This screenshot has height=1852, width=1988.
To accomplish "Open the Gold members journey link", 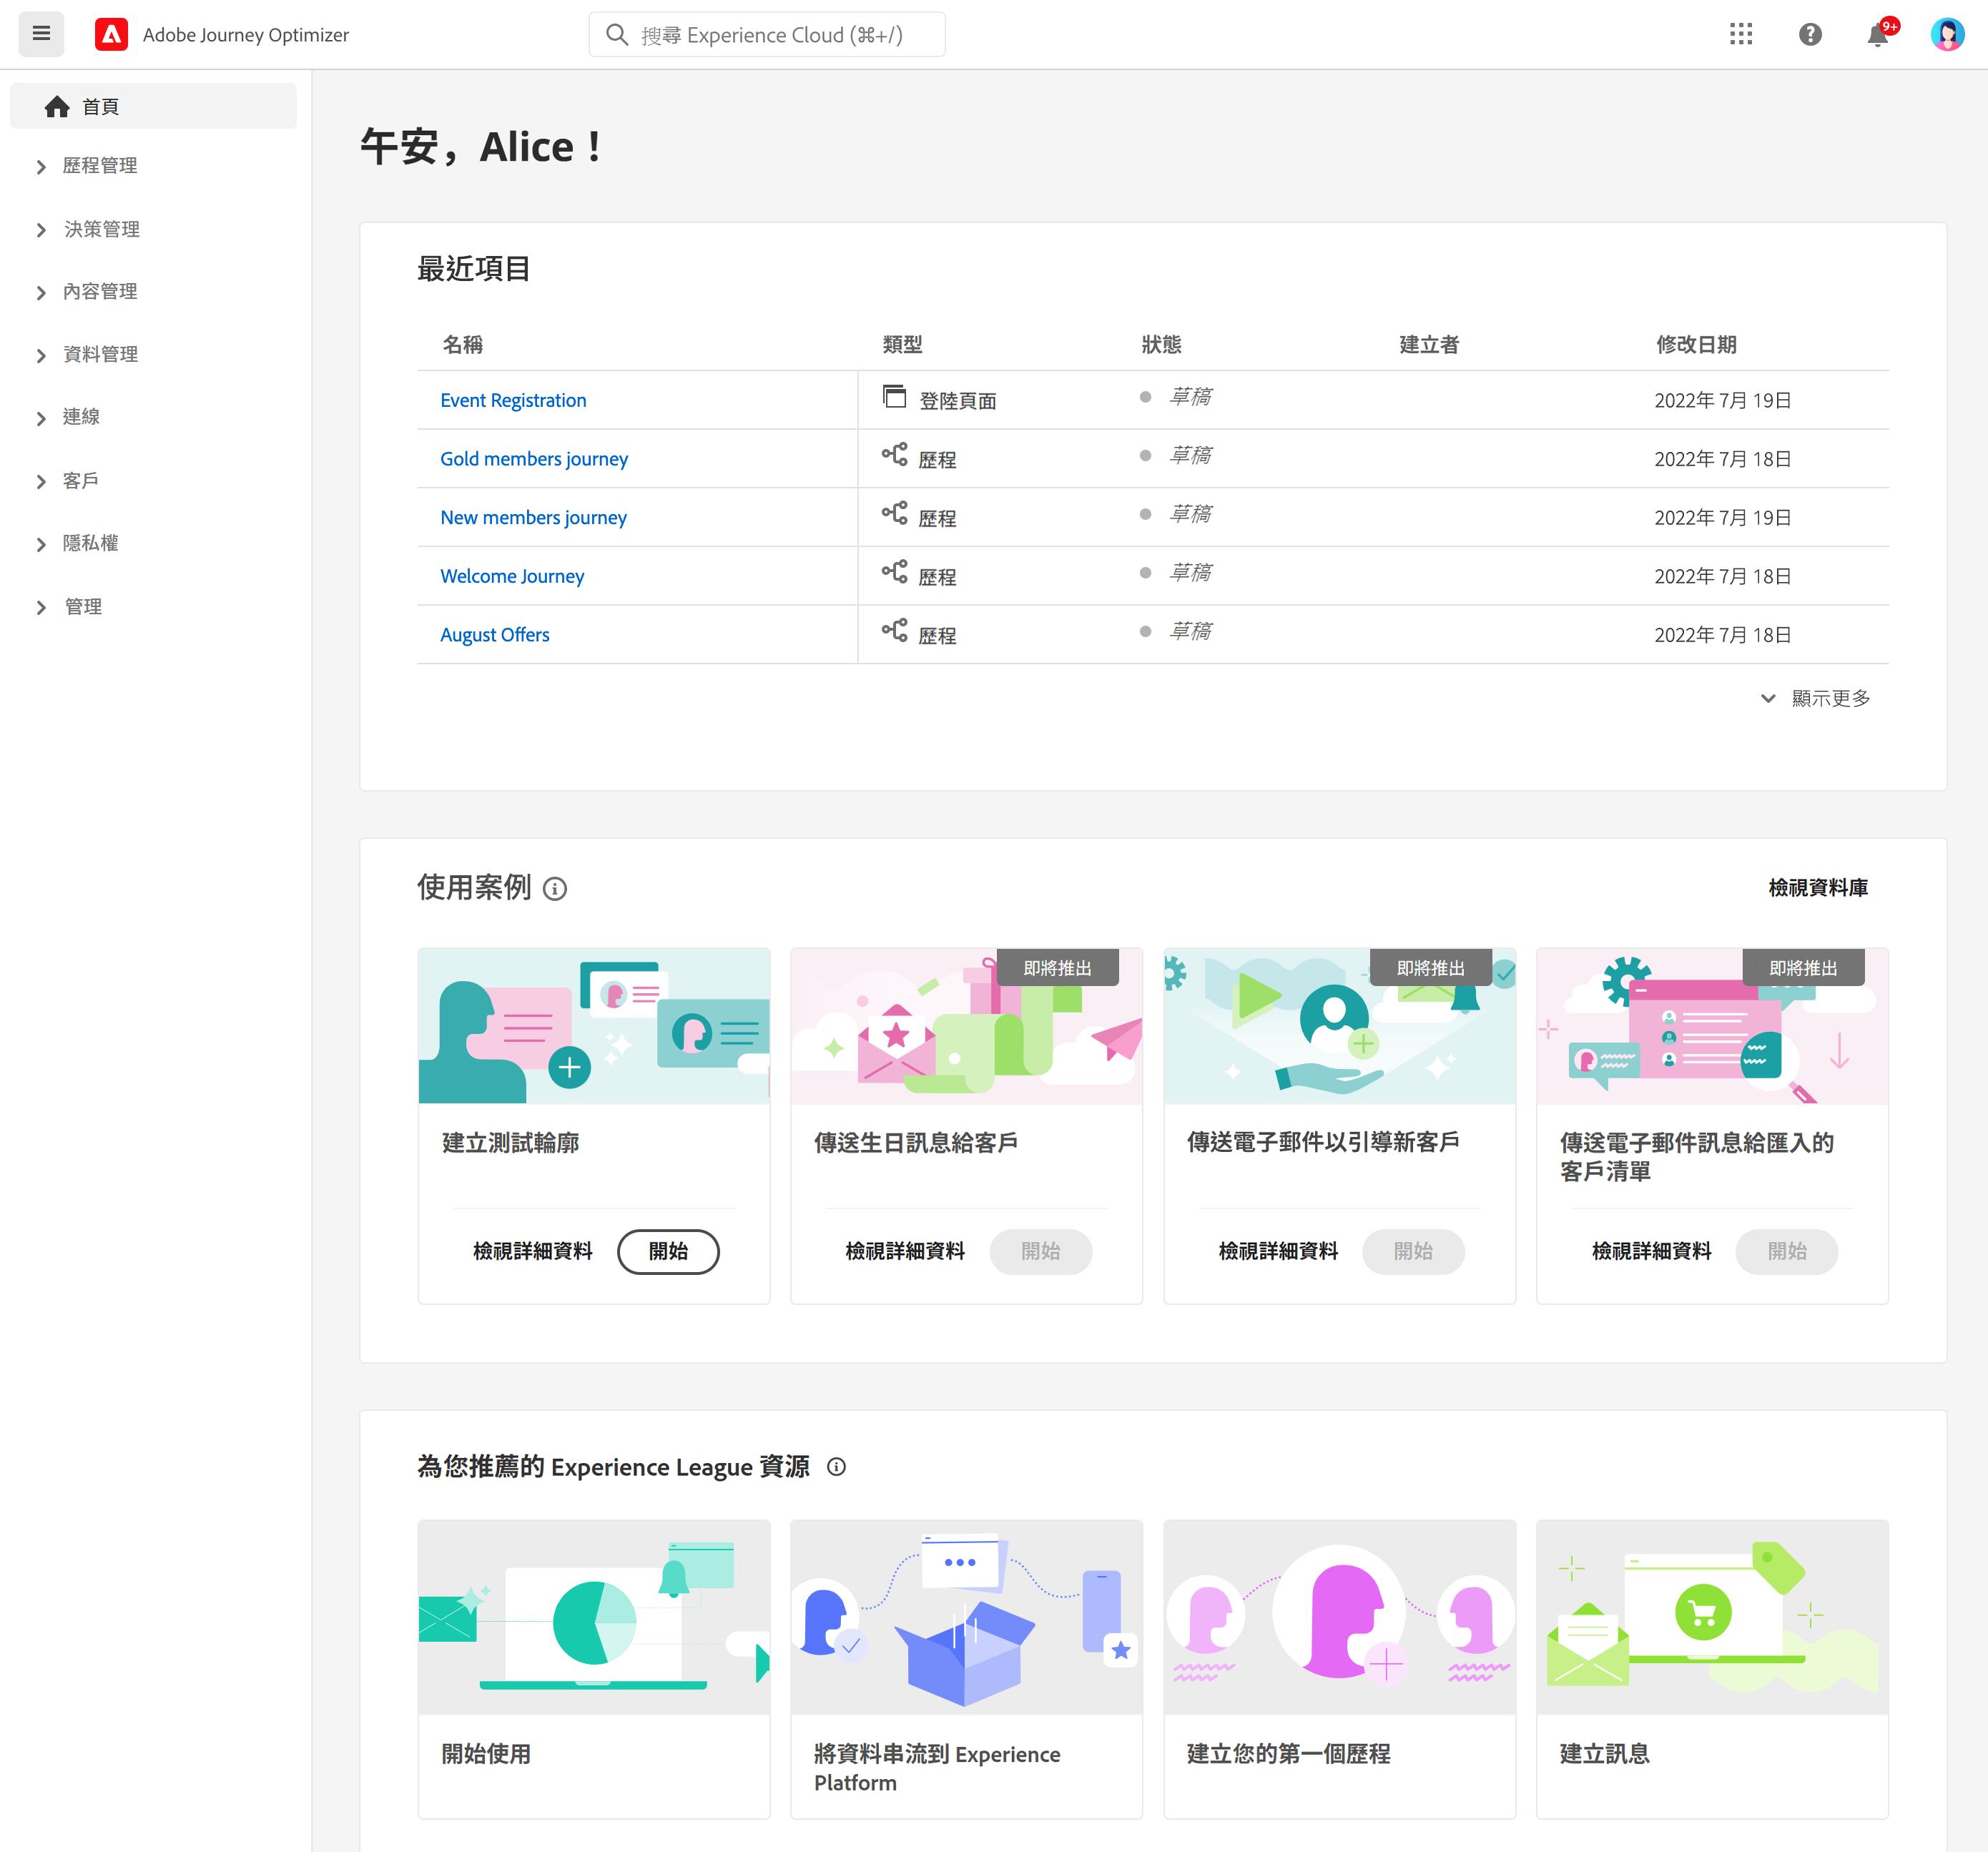I will pos(534,459).
